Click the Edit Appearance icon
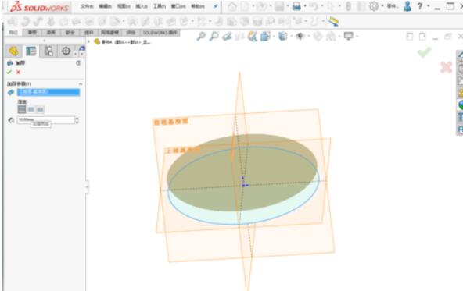Screen dimensions: 463x291 click(318, 36)
